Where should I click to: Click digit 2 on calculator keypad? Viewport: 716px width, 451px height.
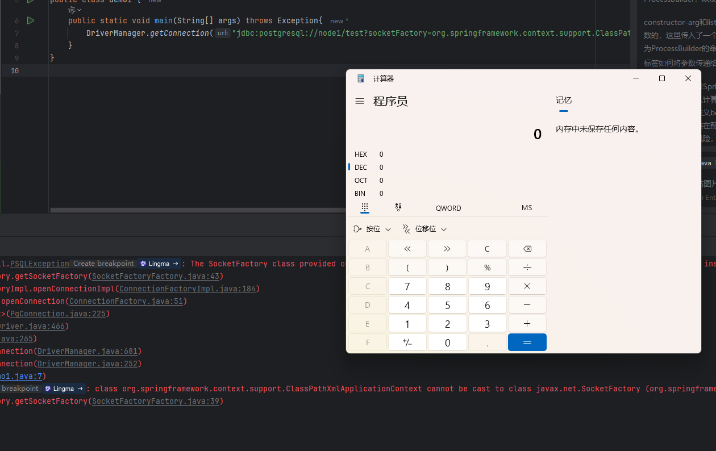(447, 324)
